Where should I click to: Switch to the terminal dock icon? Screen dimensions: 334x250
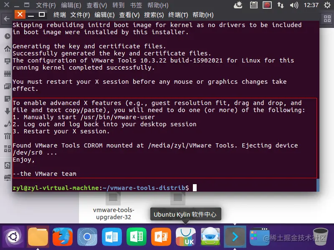235,237
